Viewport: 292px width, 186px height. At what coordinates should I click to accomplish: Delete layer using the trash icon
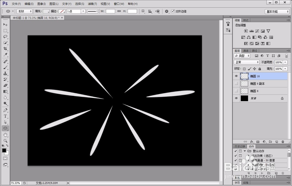pyautogui.click(x=283, y=142)
